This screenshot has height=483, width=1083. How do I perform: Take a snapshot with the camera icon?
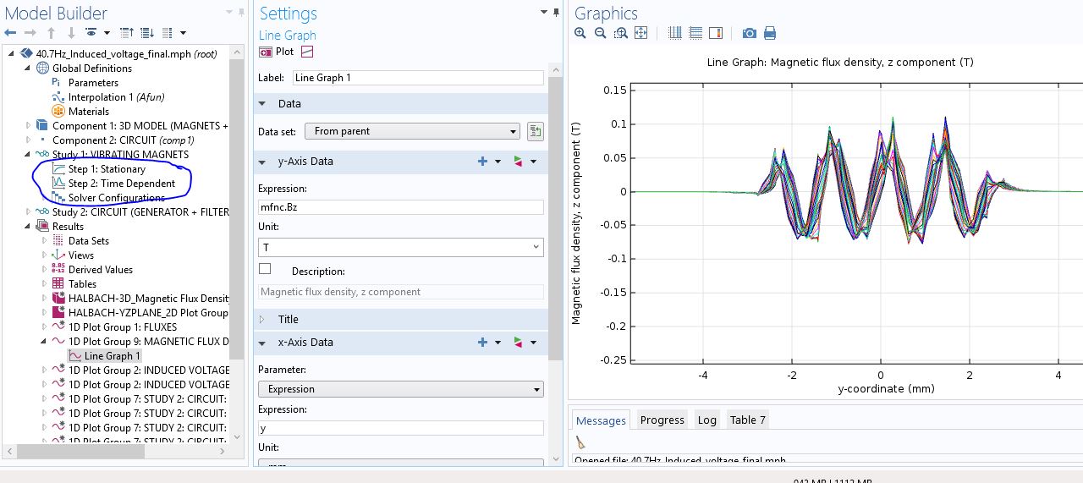(x=749, y=33)
